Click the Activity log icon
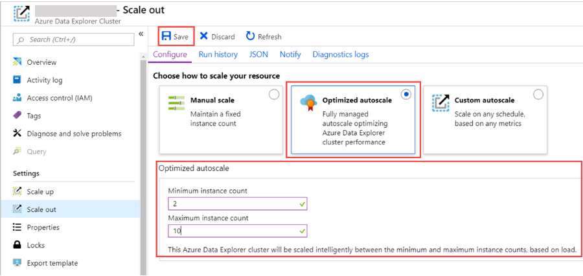This screenshot has height=276, width=583. [17, 80]
